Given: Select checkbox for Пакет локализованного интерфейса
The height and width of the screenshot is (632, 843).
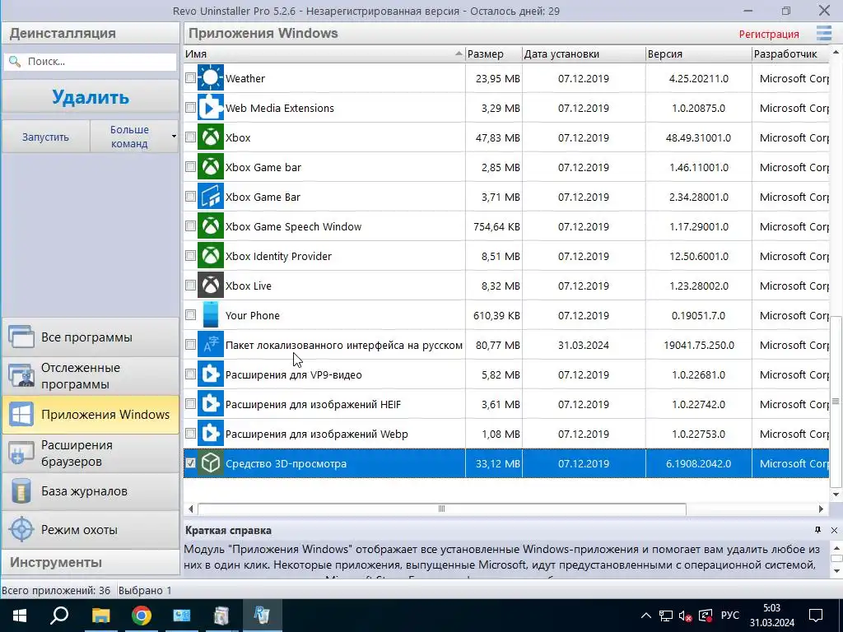Looking at the screenshot, I should [190, 345].
